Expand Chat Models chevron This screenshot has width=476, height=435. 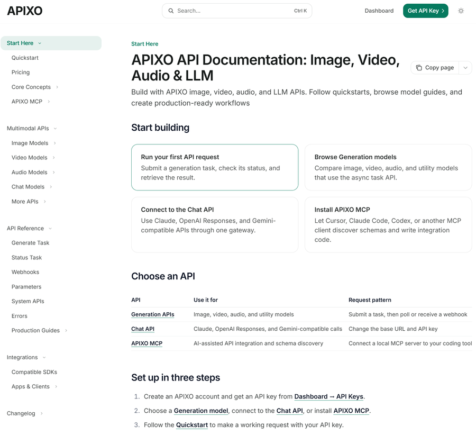pyautogui.click(x=51, y=187)
